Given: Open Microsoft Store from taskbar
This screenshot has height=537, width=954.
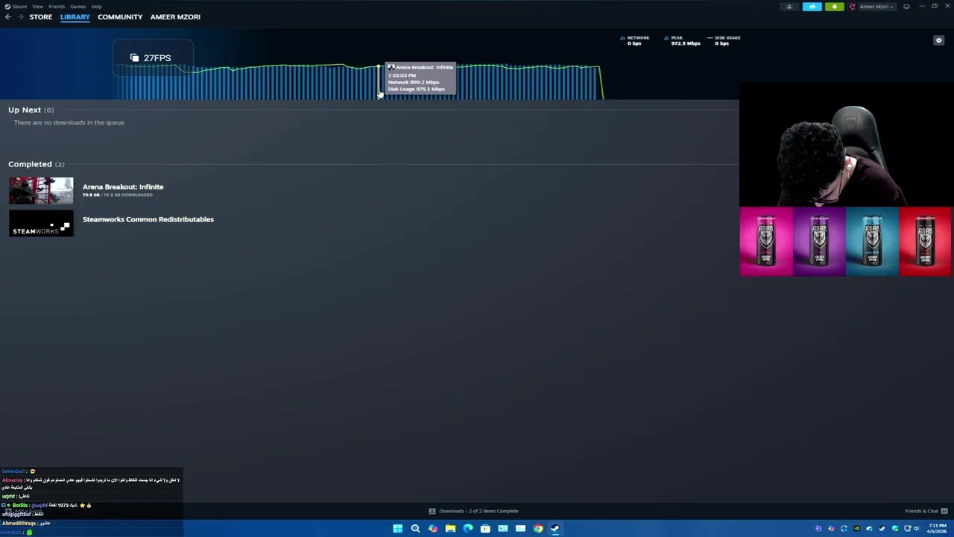Looking at the screenshot, I should (x=485, y=529).
